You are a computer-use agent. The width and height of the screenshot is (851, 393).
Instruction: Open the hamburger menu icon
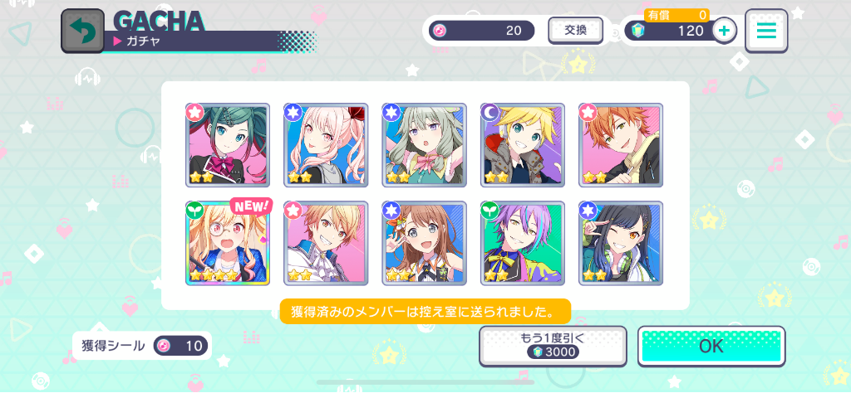pos(766,31)
